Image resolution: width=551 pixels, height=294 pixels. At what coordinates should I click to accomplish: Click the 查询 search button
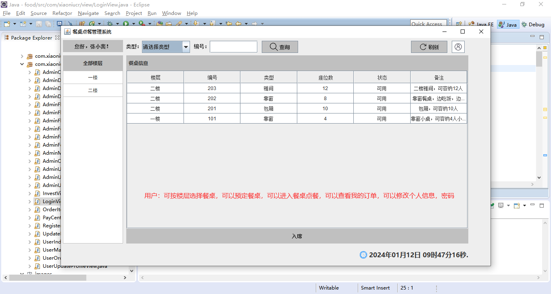coord(280,47)
